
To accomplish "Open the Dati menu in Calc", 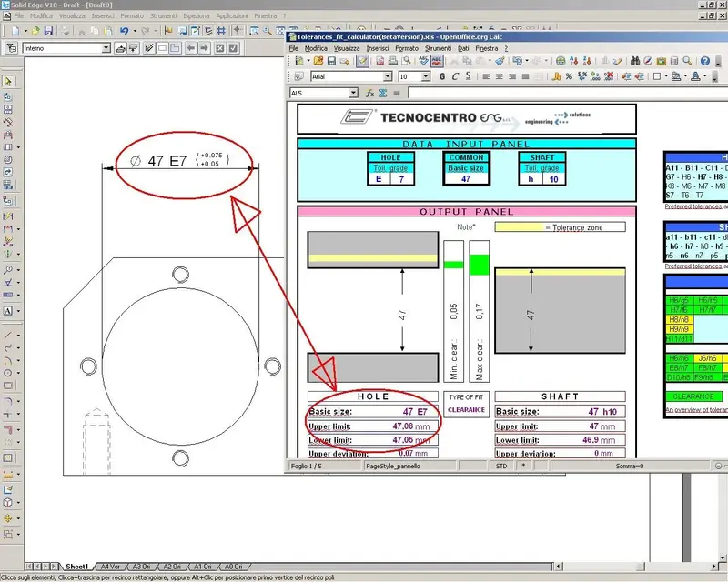I will point(463,48).
